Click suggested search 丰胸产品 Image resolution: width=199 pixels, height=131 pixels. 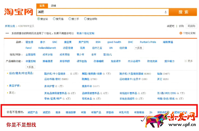tap(96, 112)
